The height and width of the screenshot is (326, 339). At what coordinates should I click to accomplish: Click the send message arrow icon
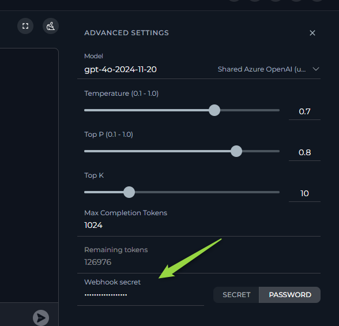(x=41, y=318)
